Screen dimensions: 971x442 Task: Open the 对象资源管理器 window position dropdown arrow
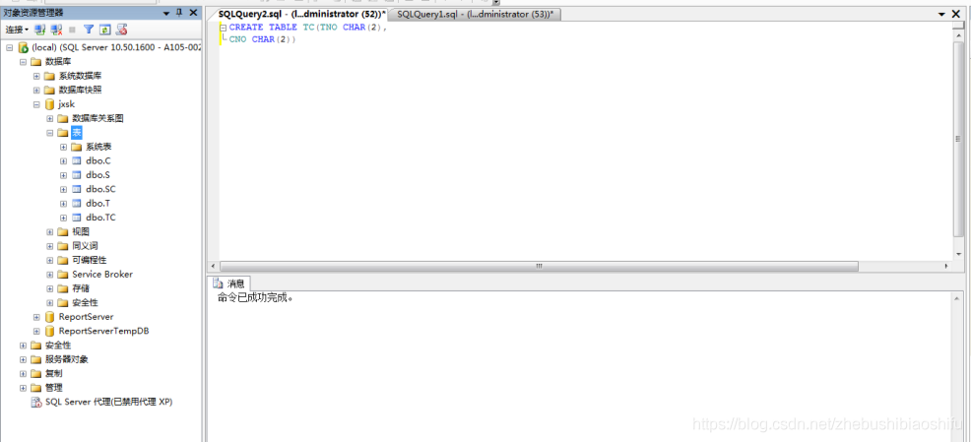(x=166, y=13)
